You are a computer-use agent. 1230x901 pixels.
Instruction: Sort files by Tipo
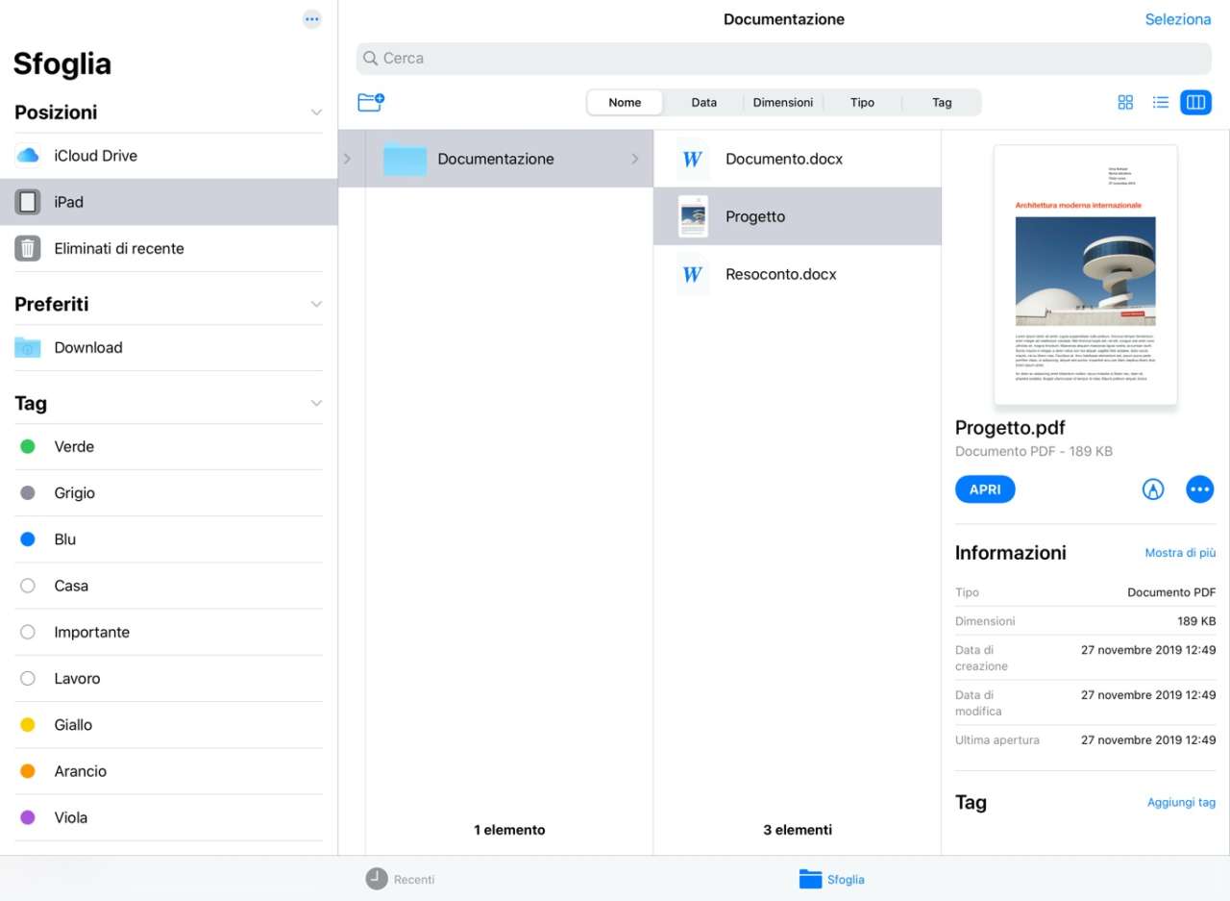coord(863,103)
